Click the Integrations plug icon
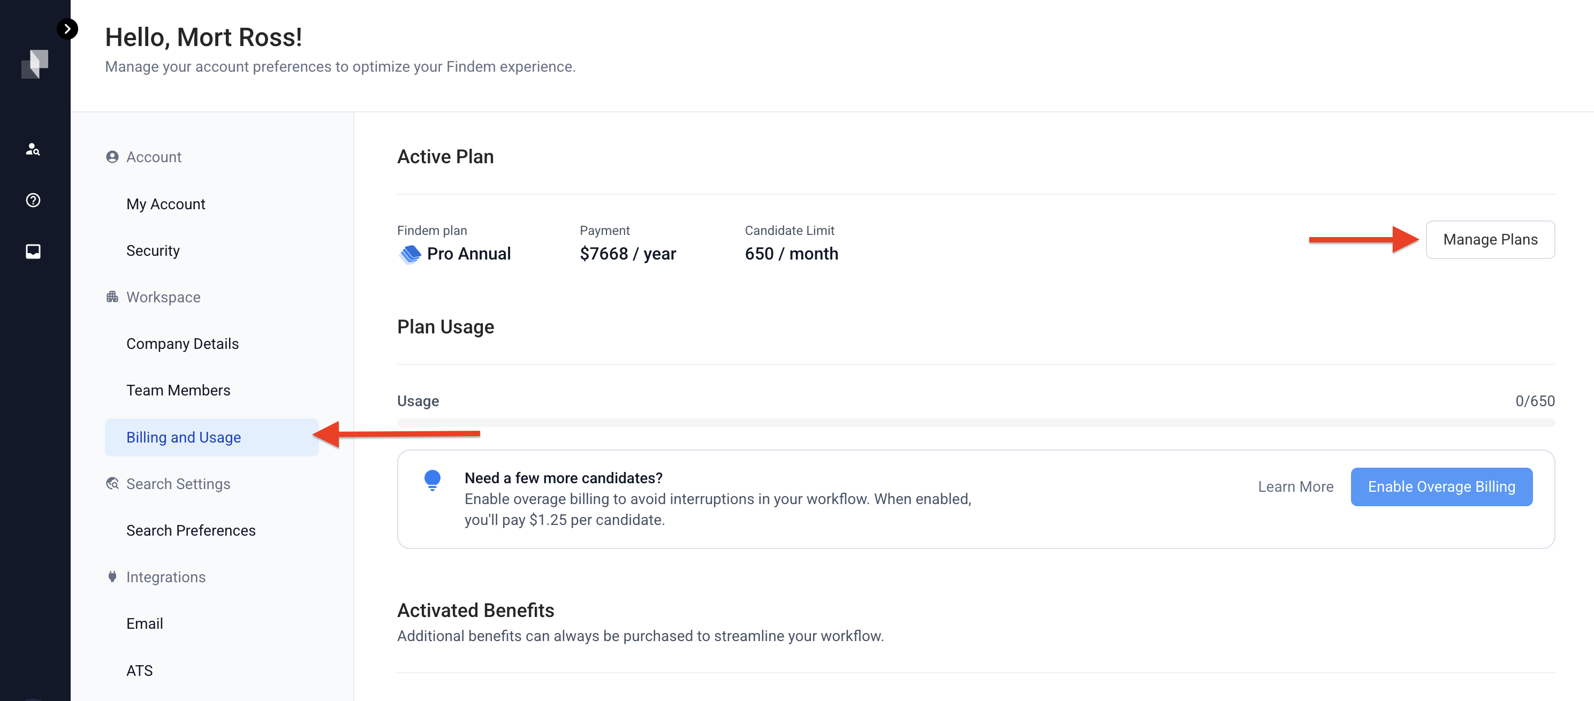 [x=112, y=577]
